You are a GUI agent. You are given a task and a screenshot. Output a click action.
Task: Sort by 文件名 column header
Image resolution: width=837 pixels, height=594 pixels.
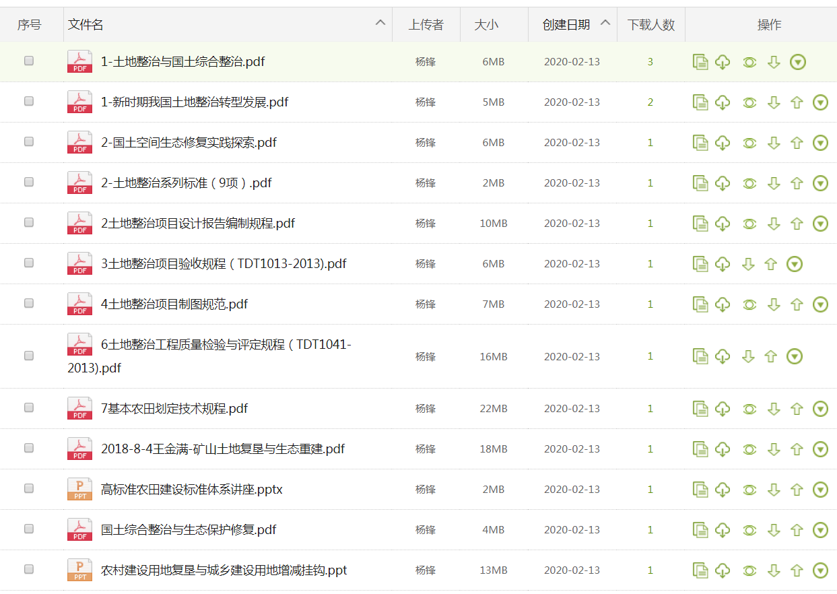pos(86,25)
